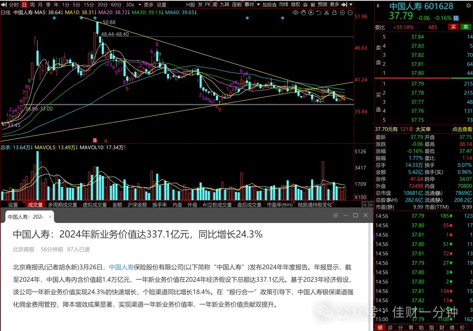Select the 多周期成交量 tab
The width and height of the screenshot is (473, 331).
pyautogui.click(x=63, y=205)
